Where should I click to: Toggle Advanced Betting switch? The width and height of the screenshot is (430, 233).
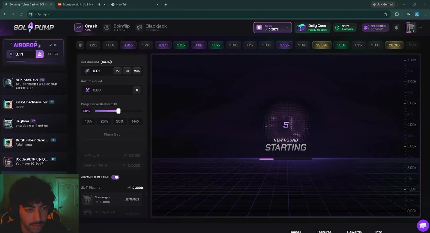point(116,177)
